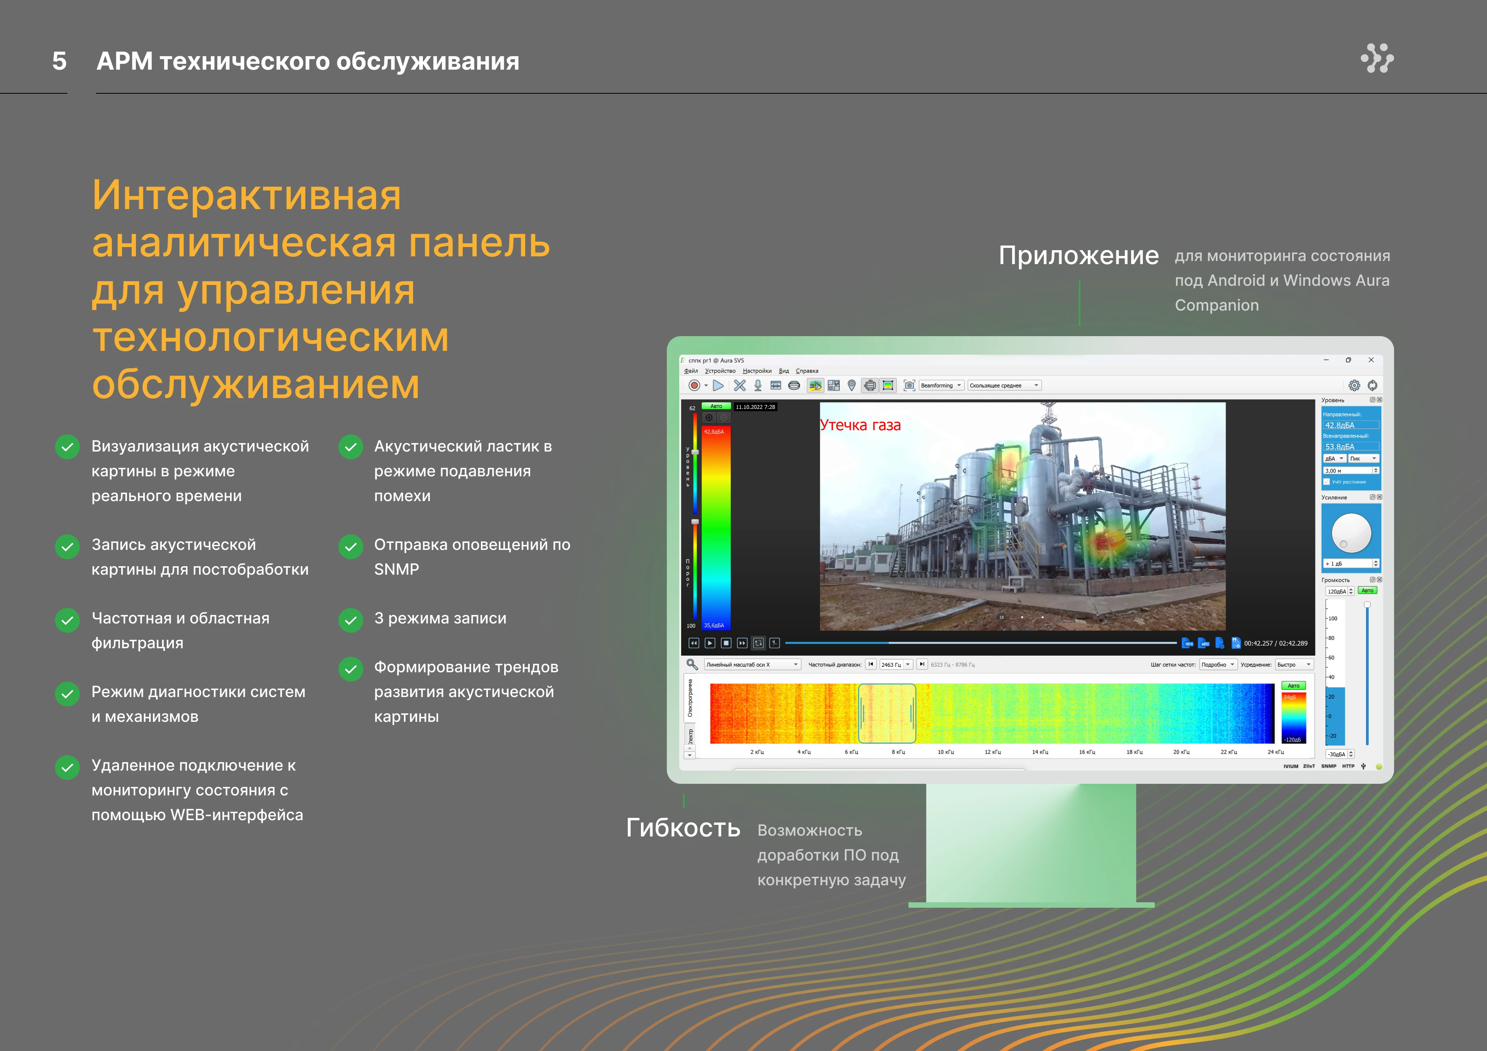Click the fast forward playback button
Viewport: 1487px width, 1051px height.
[x=742, y=643]
